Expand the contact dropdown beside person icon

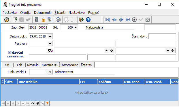pos(107,50)
